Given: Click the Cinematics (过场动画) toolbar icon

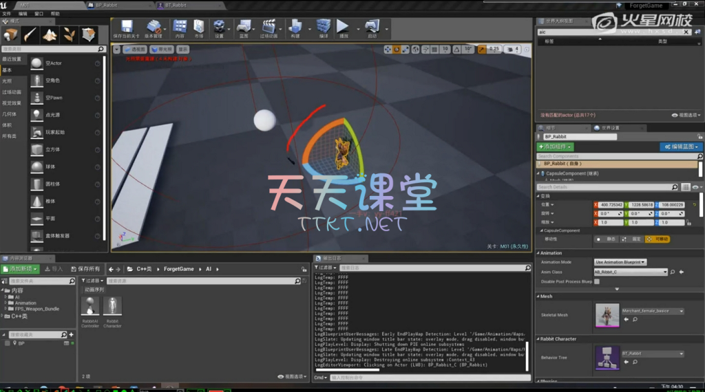Looking at the screenshot, I should 269,28.
